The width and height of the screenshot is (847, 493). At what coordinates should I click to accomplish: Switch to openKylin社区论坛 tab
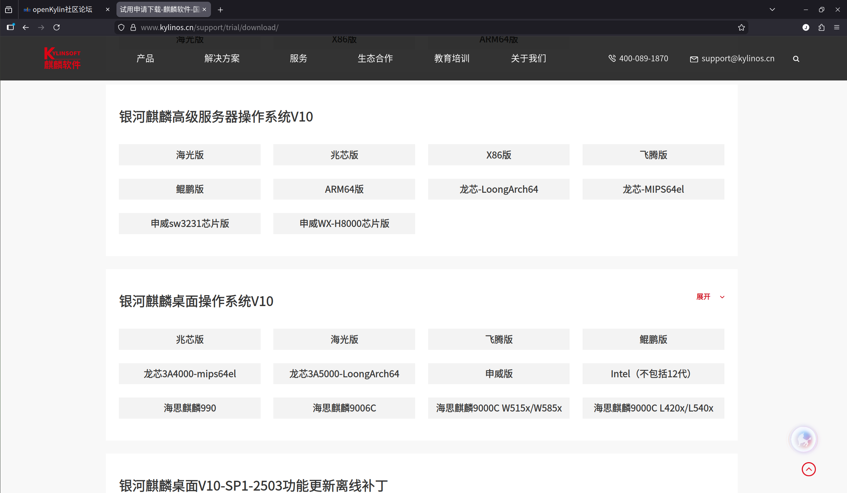62,10
